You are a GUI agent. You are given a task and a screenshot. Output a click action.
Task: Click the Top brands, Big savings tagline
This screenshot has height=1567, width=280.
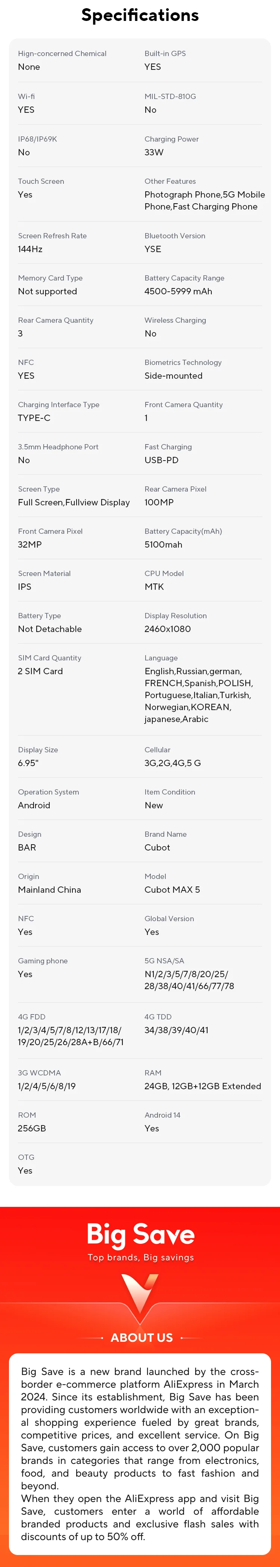(x=140, y=1257)
